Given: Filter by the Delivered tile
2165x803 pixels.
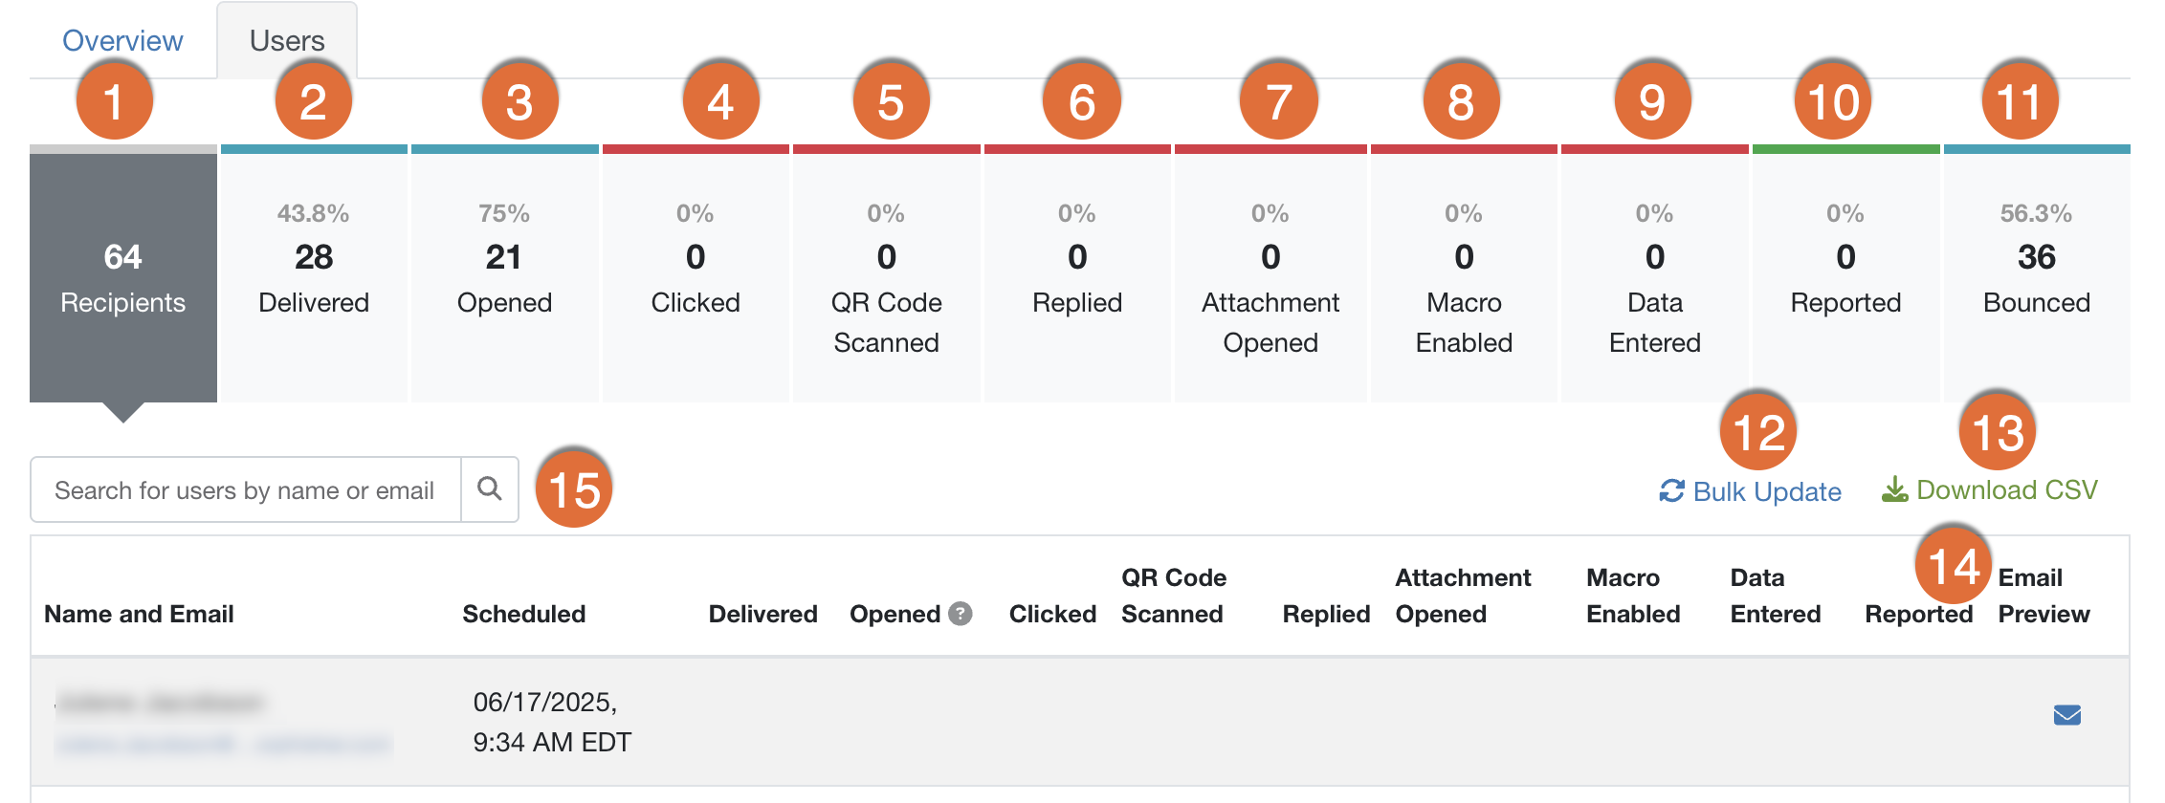Looking at the screenshot, I should [314, 277].
